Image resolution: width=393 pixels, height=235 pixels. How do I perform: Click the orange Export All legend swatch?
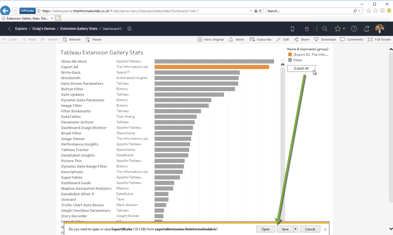click(x=290, y=54)
